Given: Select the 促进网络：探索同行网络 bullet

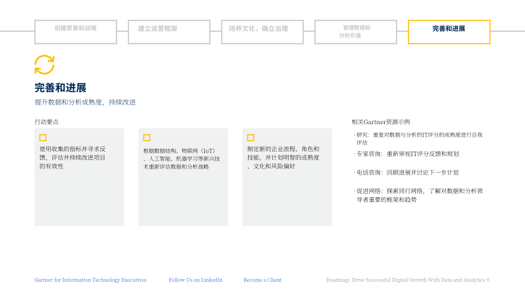Looking at the screenshot, I should 418,195.
